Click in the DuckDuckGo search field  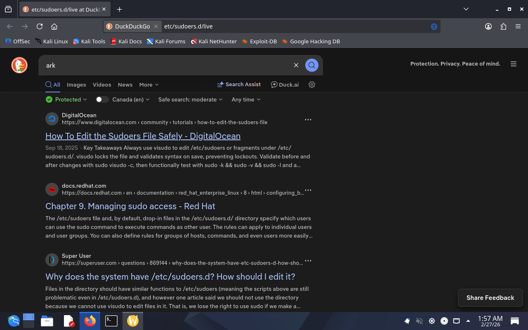165,65
